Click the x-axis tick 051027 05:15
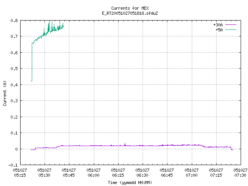 click(20, 172)
